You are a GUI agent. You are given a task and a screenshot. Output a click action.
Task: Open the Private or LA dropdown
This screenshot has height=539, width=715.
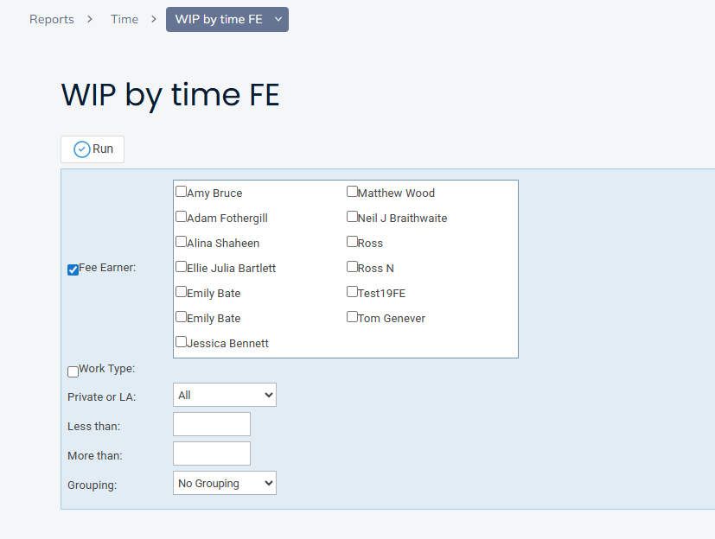click(x=225, y=396)
